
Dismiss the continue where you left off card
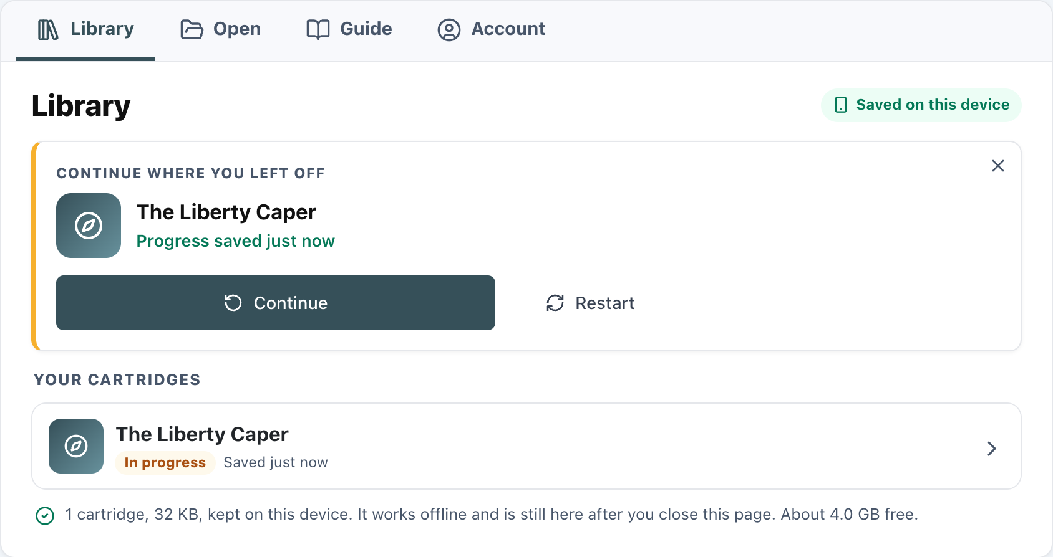click(998, 166)
